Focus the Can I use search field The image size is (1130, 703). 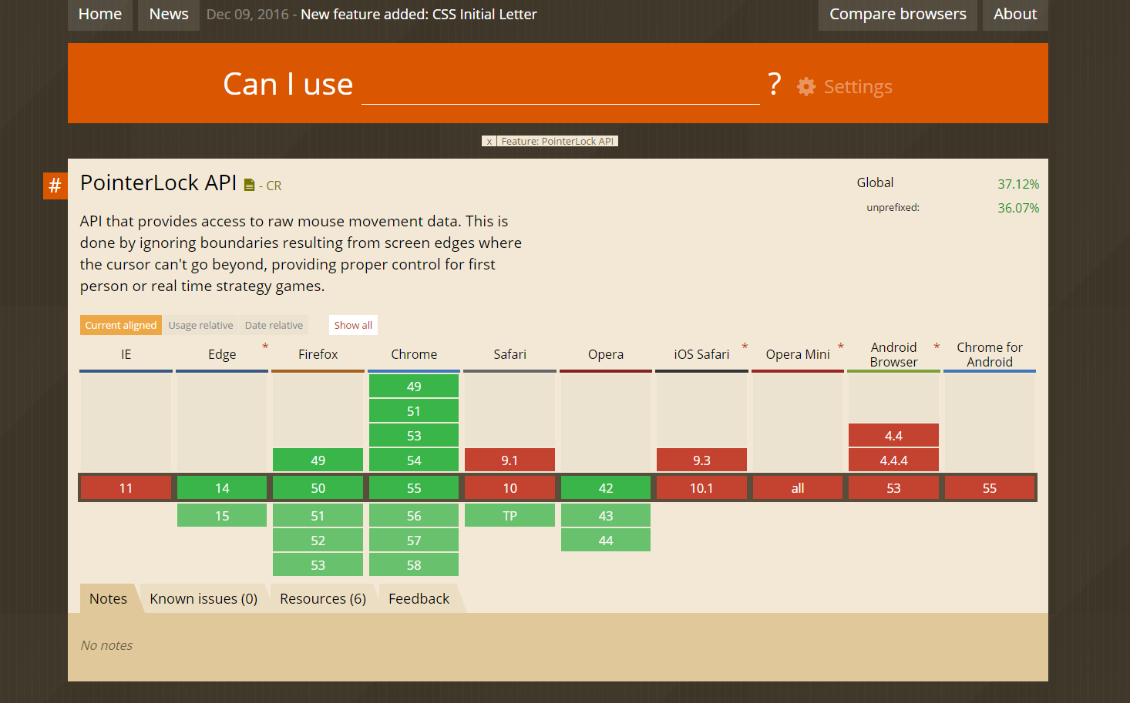[560, 85]
